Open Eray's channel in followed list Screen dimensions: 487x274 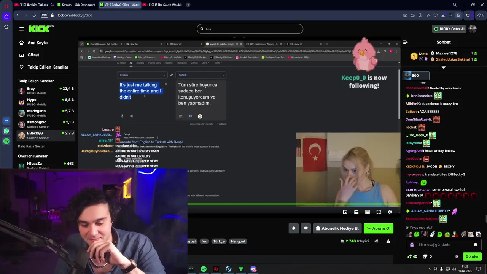[x=46, y=91]
